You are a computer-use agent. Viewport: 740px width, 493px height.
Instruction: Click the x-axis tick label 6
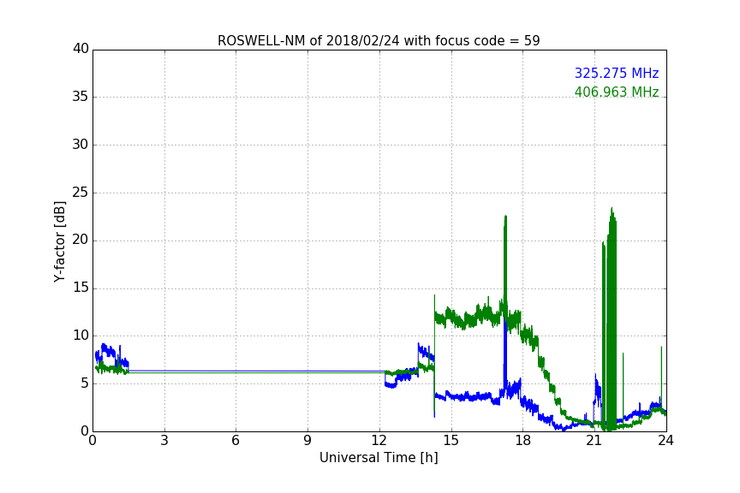[236, 441]
